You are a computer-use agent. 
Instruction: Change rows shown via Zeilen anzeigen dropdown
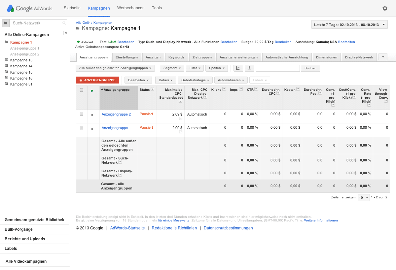(x=364, y=198)
